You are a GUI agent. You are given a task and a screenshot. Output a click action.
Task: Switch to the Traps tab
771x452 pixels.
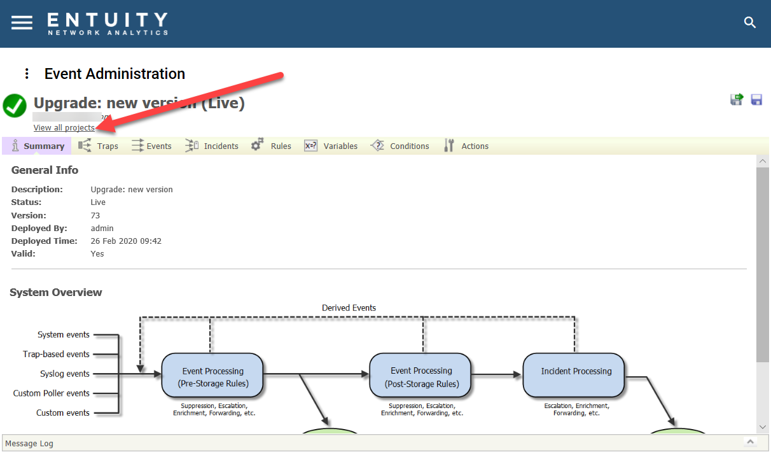click(99, 146)
